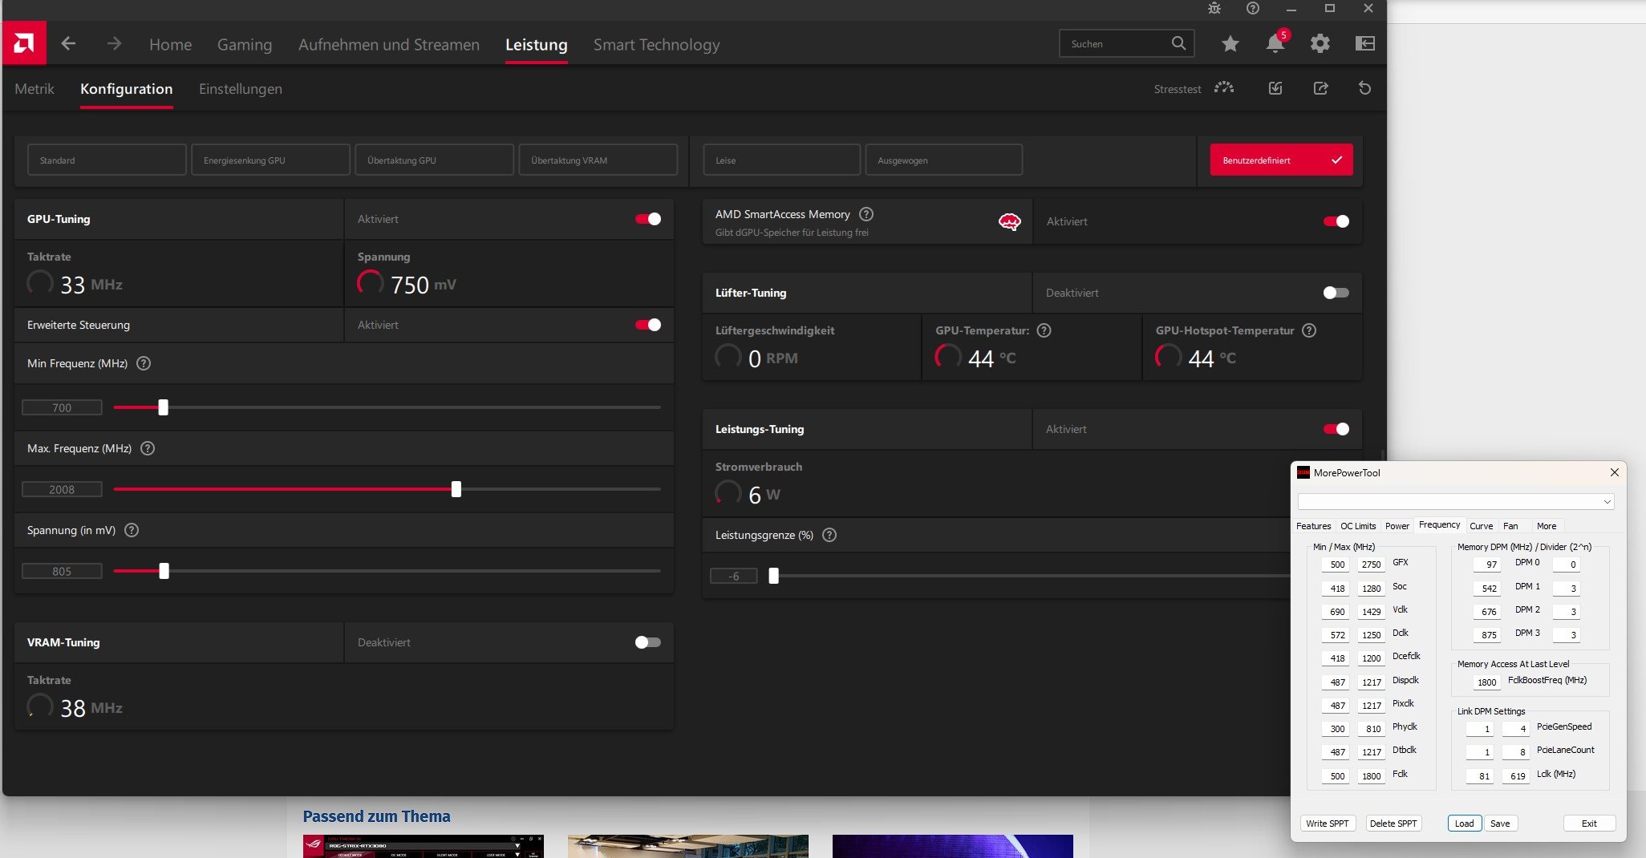This screenshot has height=858, width=1646.
Task: Open MorePowerTool OC Limits tab
Action: point(1358,526)
